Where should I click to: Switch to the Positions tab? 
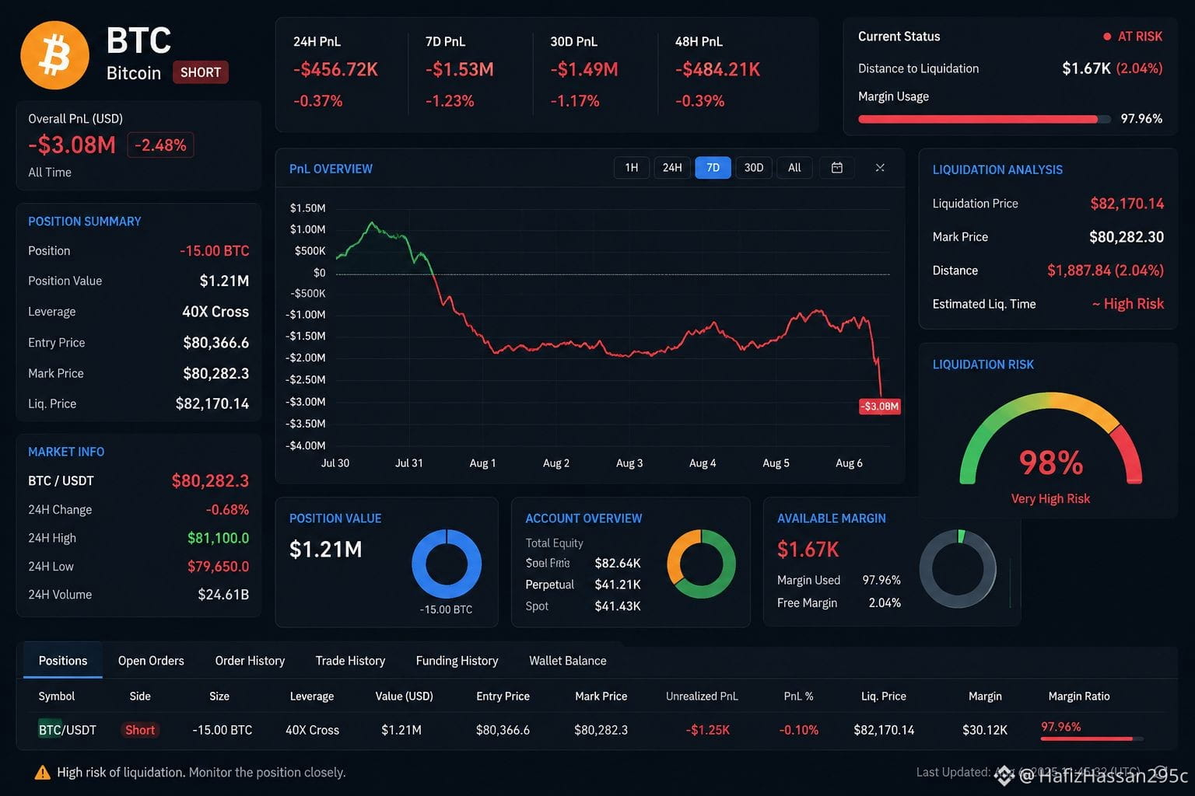63,661
